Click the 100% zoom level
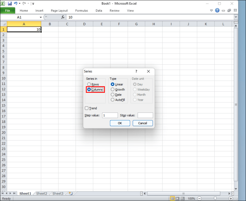This screenshot has width=246, height=201. coord(191,199)
